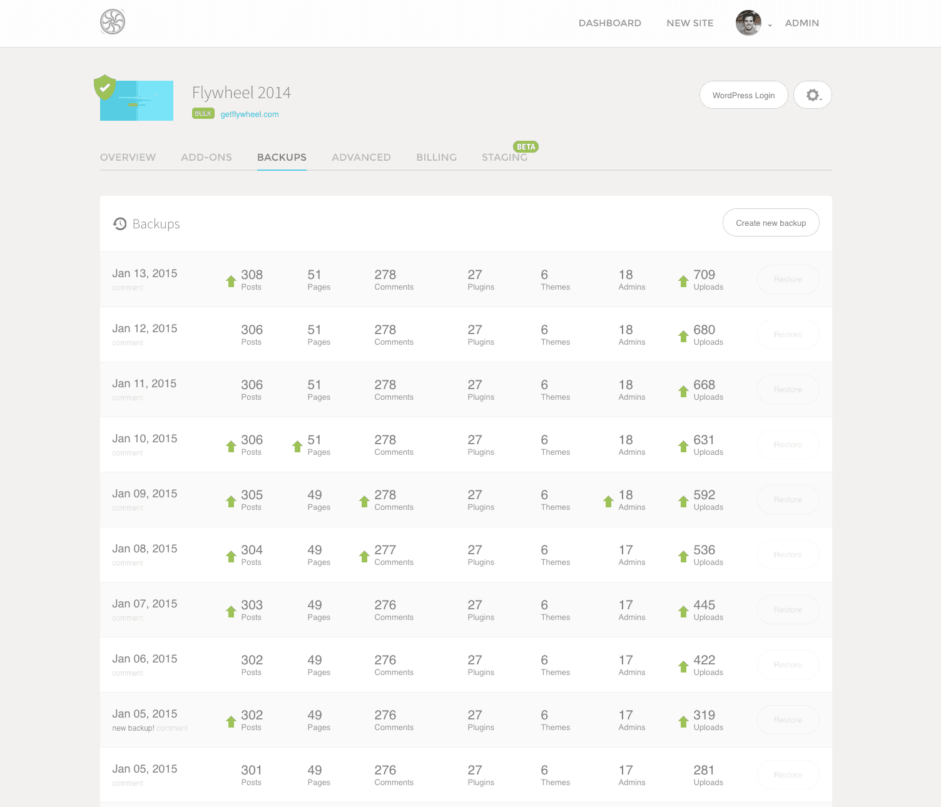Click the Uploads up arrow for Jan 11
This screenshot has width=941, height=807.
coord(683,391)
